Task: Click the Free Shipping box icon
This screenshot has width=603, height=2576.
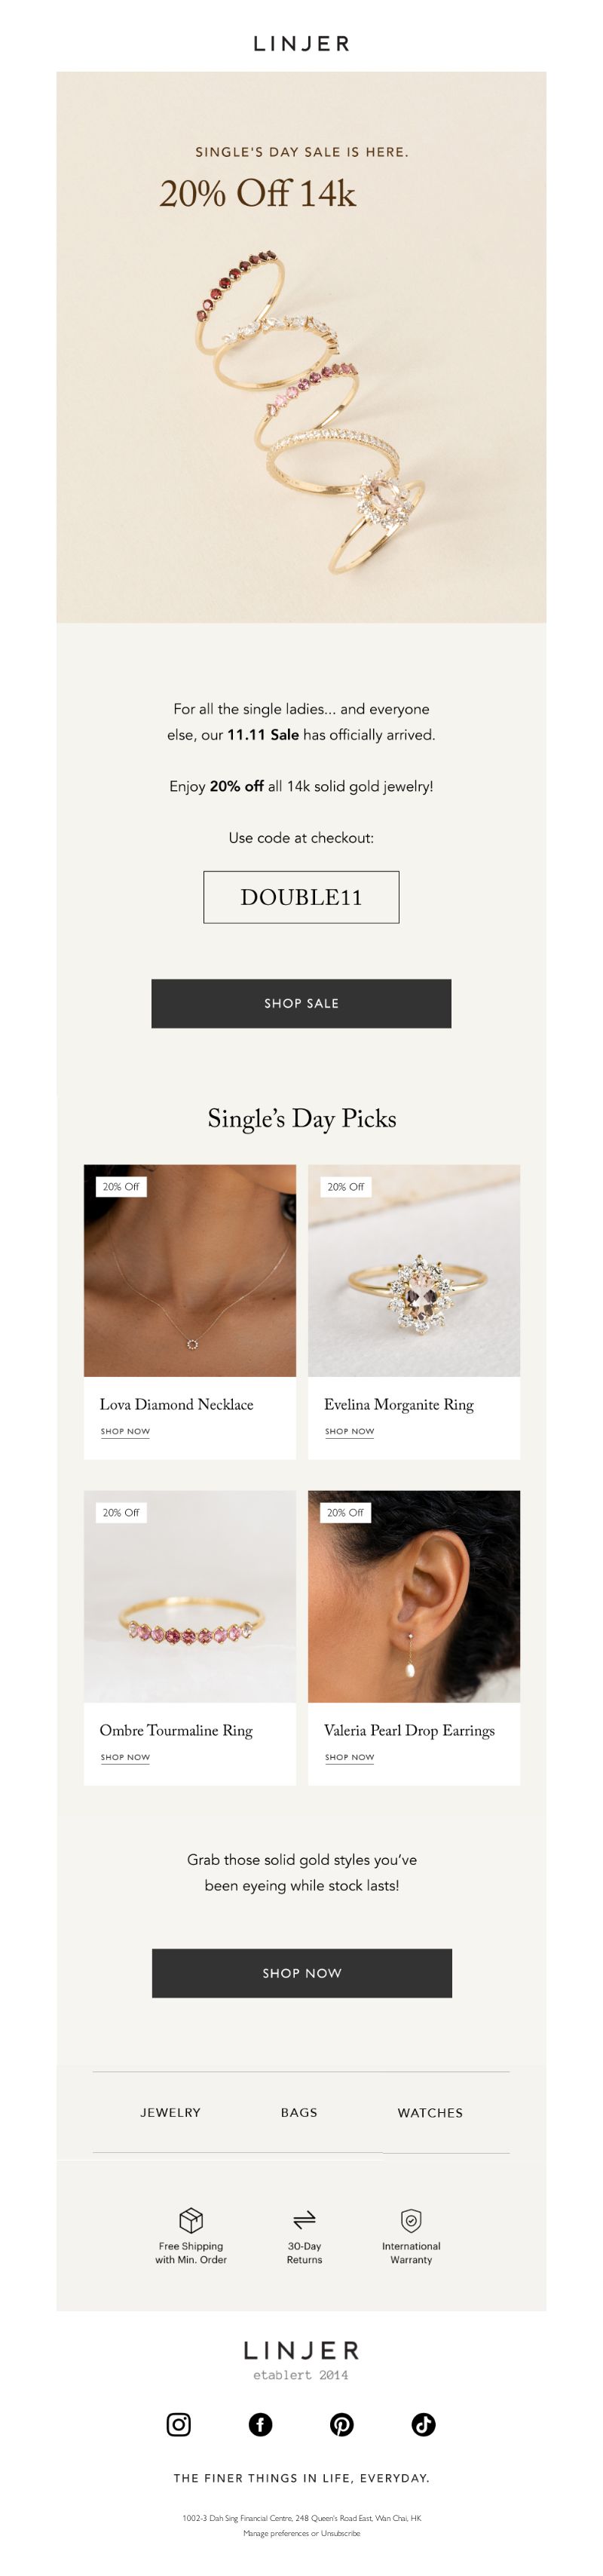Action: click(191, 2220)
